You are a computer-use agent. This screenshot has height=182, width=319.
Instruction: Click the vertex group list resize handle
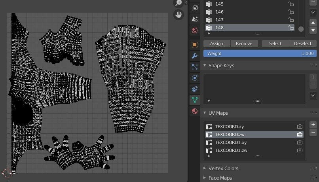point(258,34)
